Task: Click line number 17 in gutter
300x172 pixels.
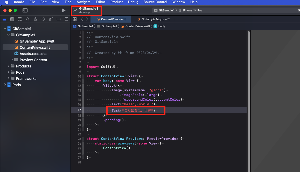Action: 79,110
